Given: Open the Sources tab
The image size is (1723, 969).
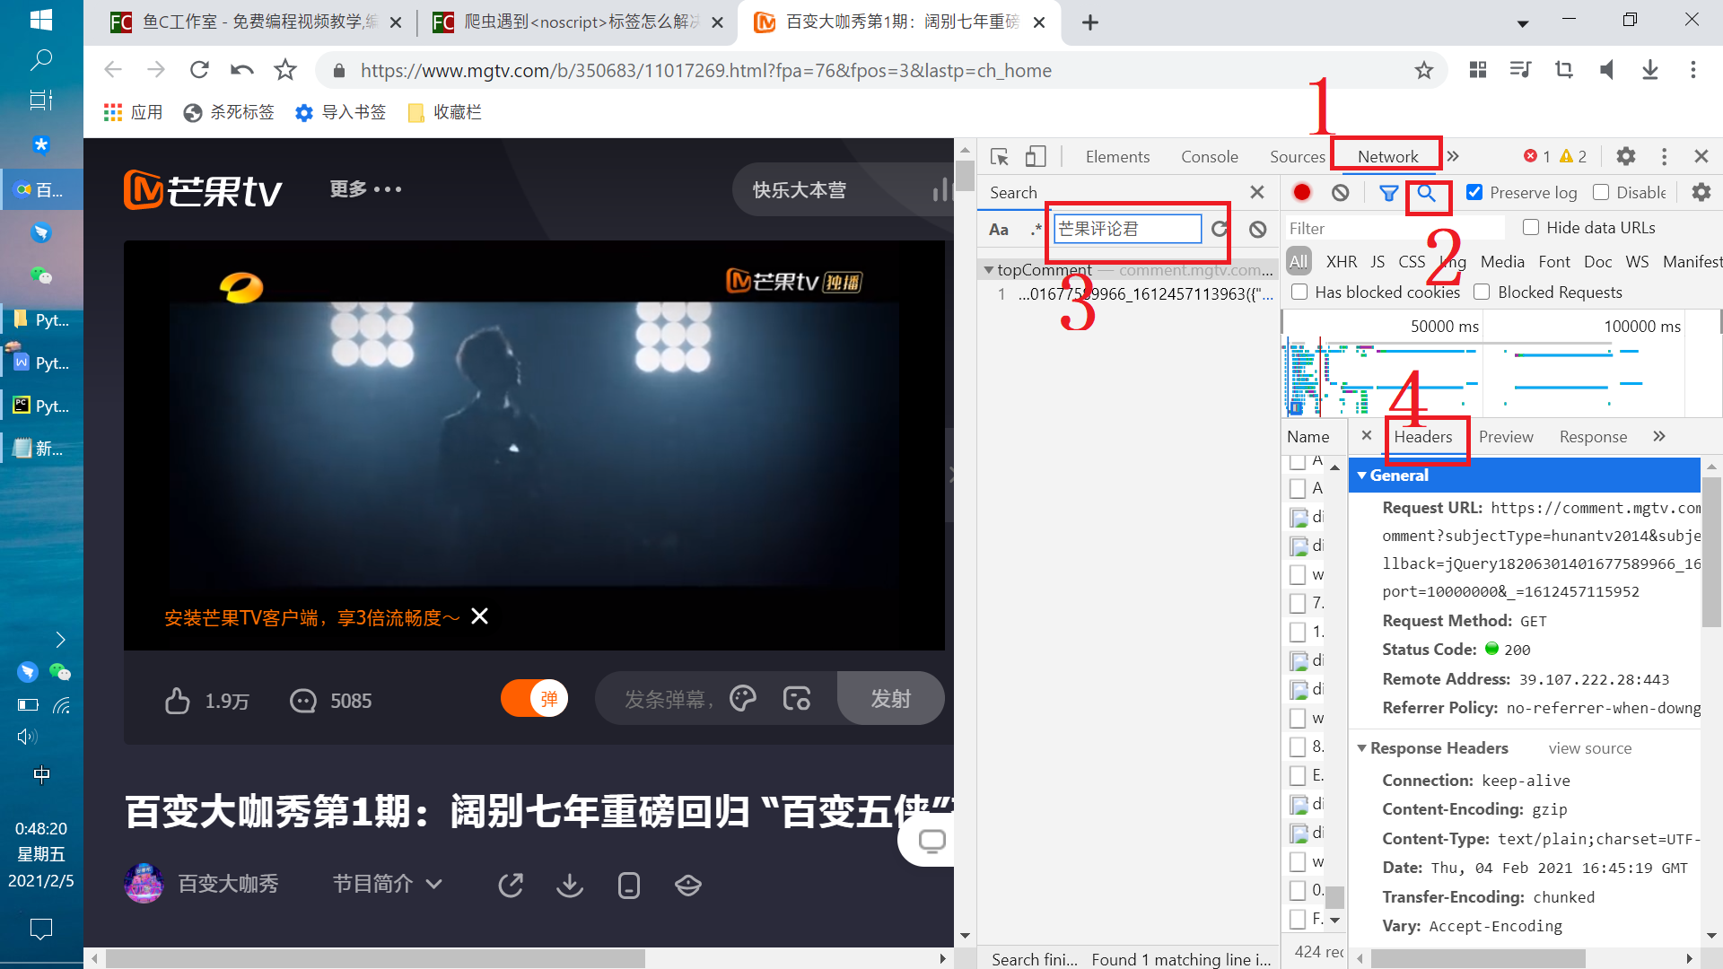Looking at the screenshot, I should tap(1298, 157).
